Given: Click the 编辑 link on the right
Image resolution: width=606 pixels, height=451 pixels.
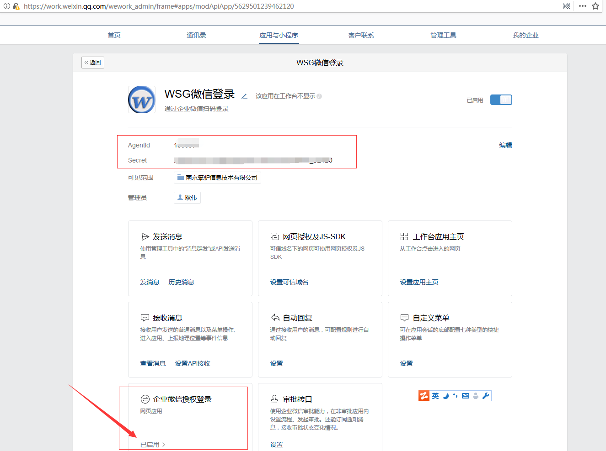Looking at the screenshot, I should pos(505,145).
